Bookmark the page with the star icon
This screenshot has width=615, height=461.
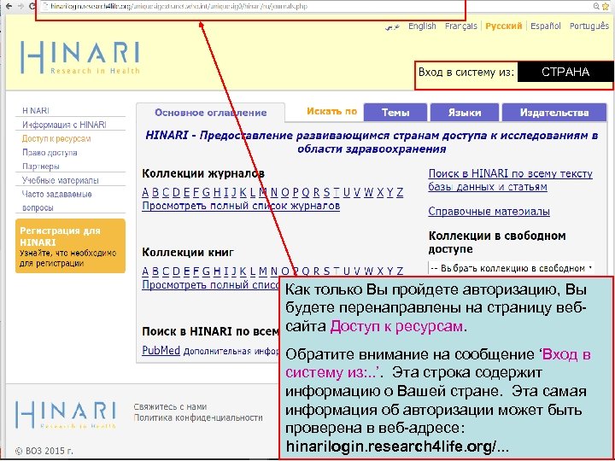click(x=606, y=6)
